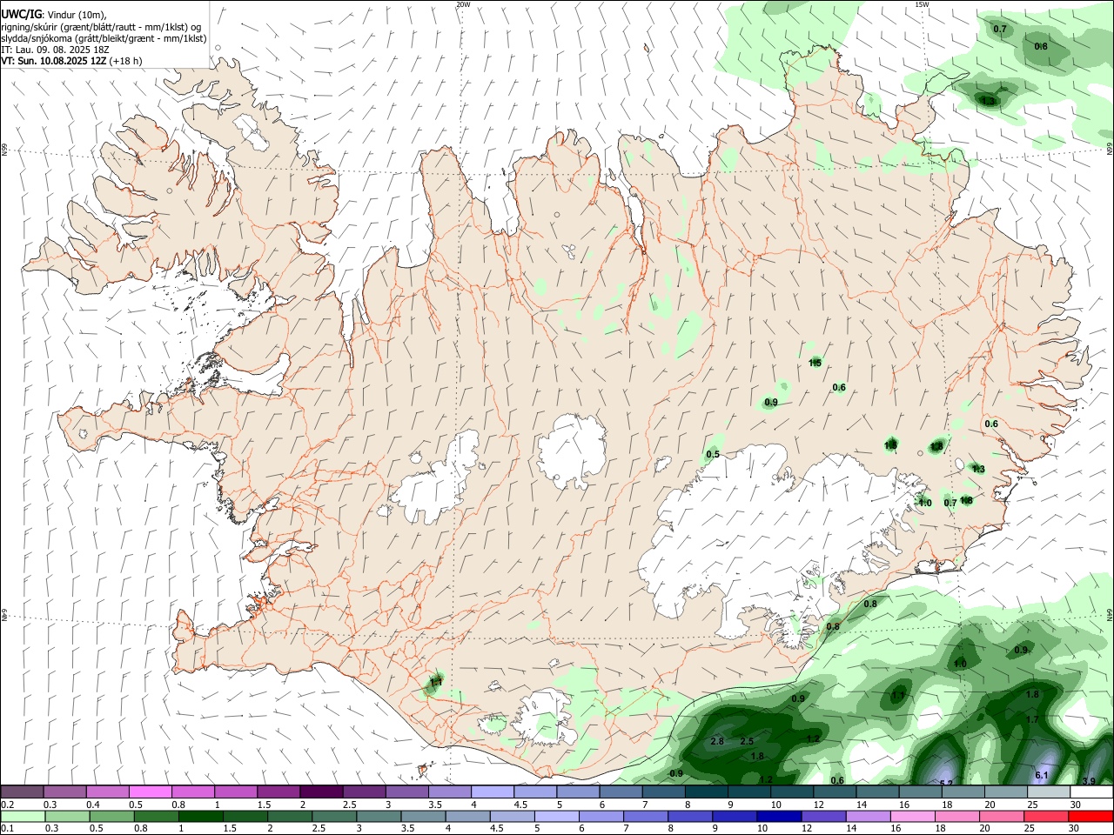Screen dimensions: 1114x835
Task: Click the '5.2' precipitation value on the map
Action: pyautogui.click(x=947, y=783)
